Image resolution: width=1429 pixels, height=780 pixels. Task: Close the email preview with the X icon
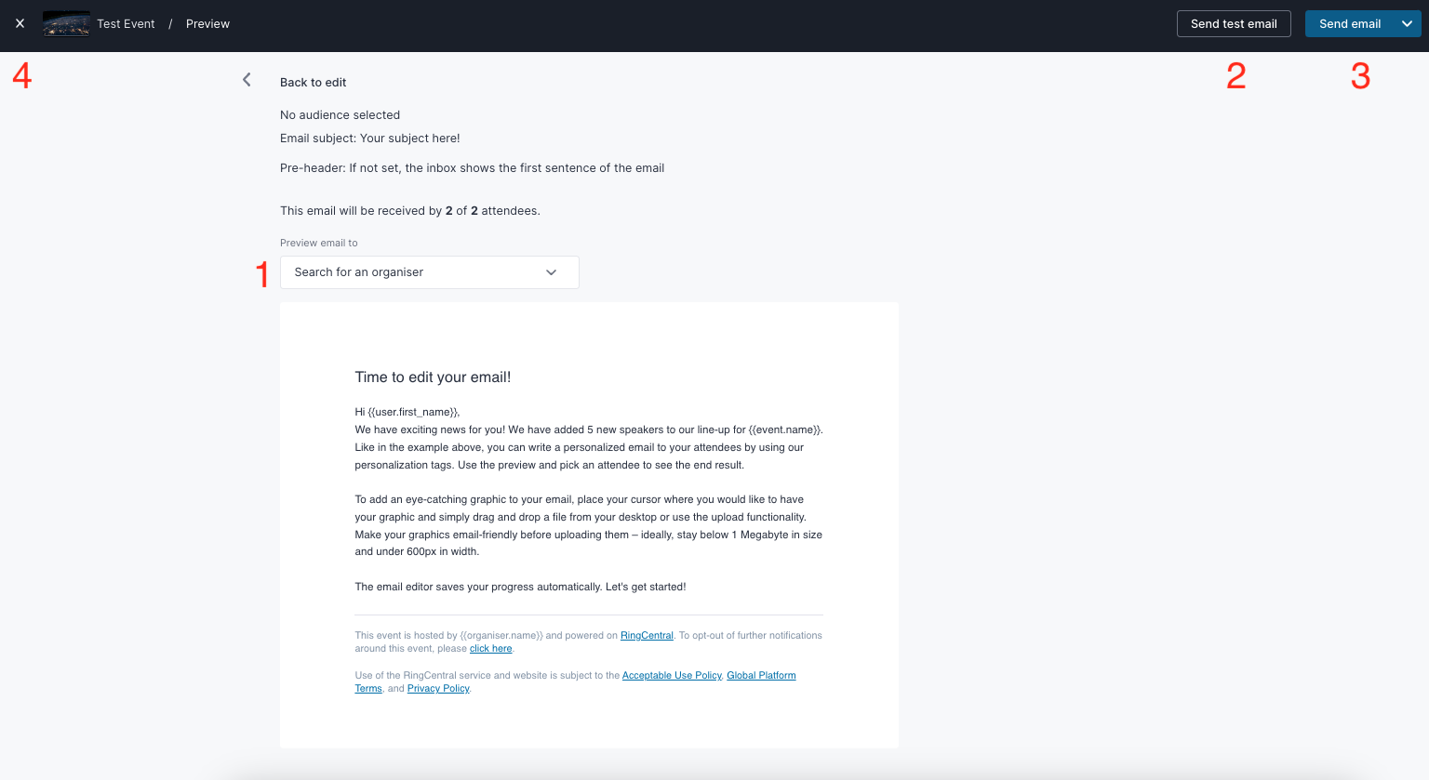pos(20,23)
